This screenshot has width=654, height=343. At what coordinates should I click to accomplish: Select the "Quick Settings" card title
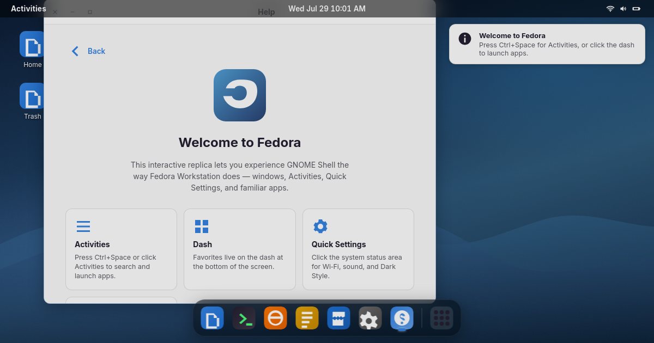coord(339,244)
